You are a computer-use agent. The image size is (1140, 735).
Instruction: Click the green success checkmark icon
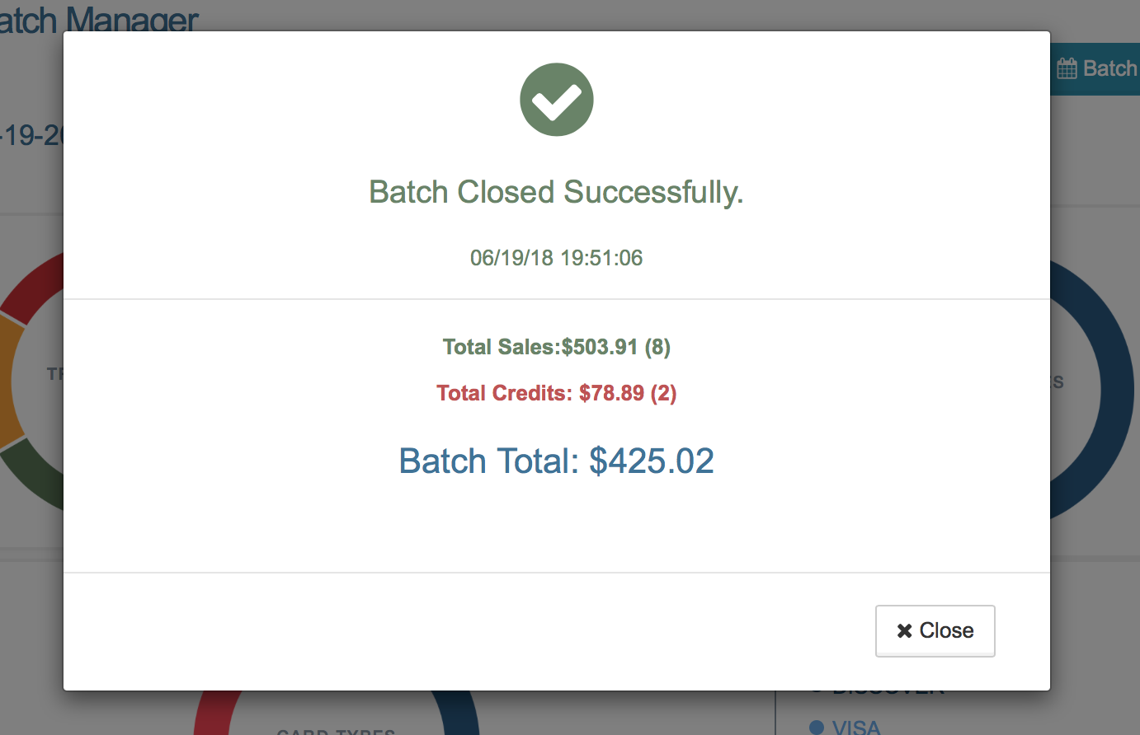coord(556,99)
